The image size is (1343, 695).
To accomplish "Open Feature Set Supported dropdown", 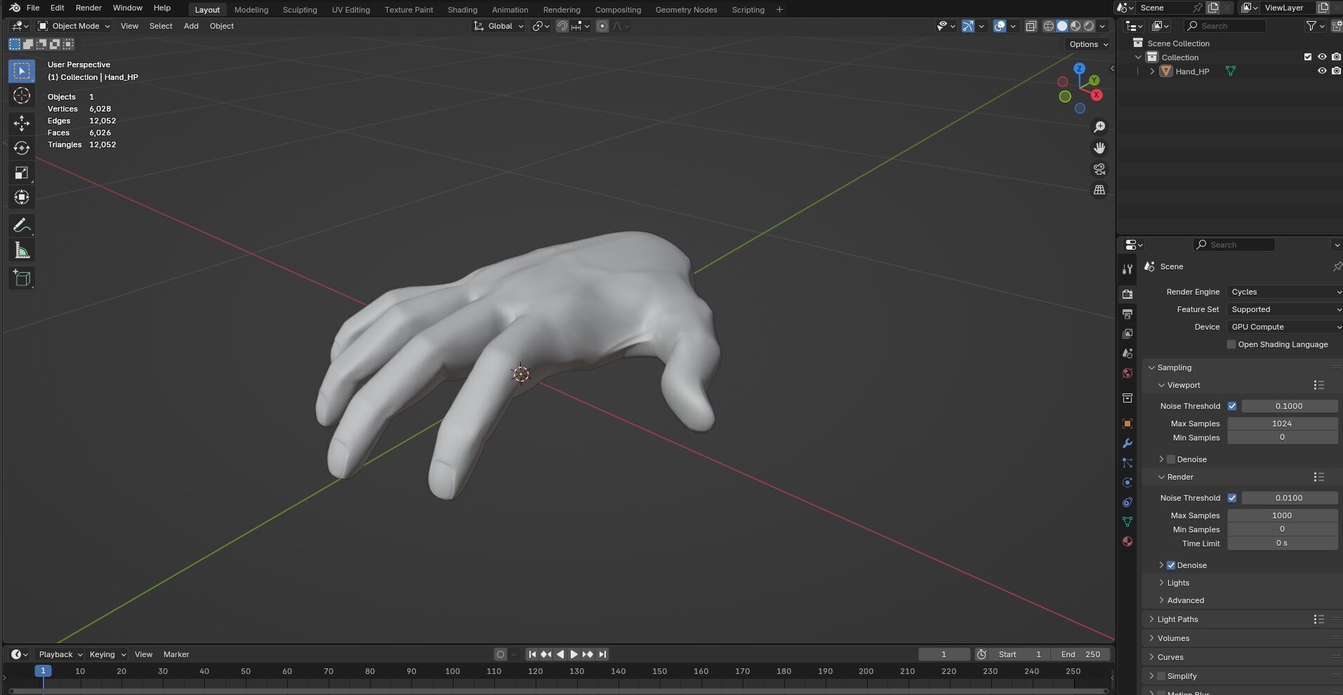I will tap(1284, 309).
